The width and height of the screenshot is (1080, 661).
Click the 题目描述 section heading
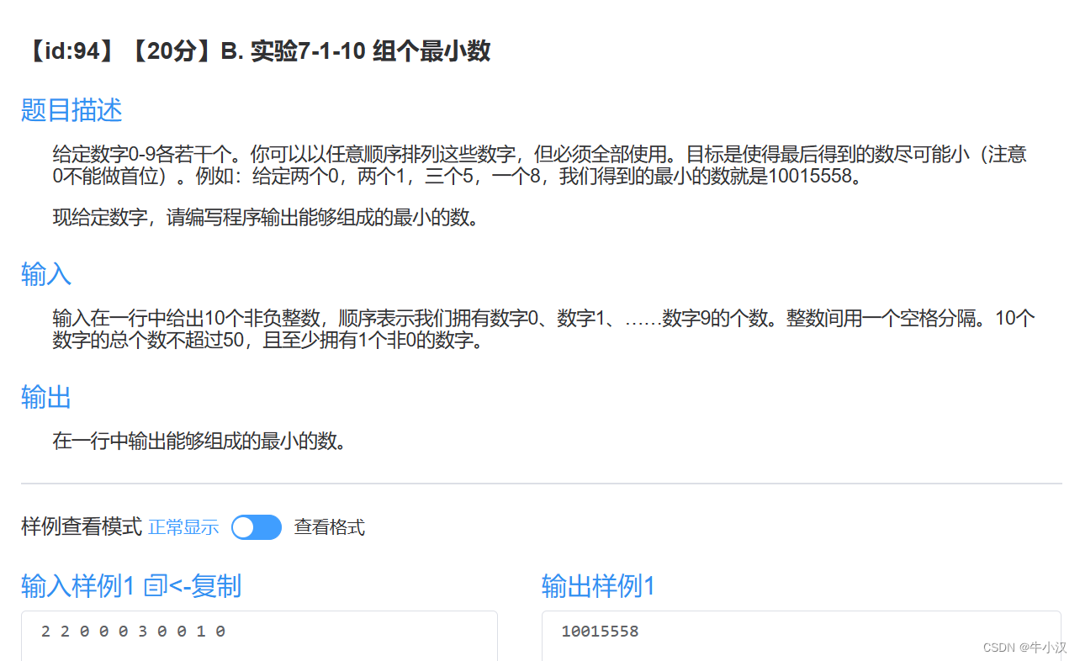coord(71,110)
